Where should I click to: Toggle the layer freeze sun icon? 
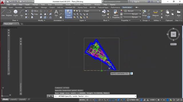click(x=77, y=11)
